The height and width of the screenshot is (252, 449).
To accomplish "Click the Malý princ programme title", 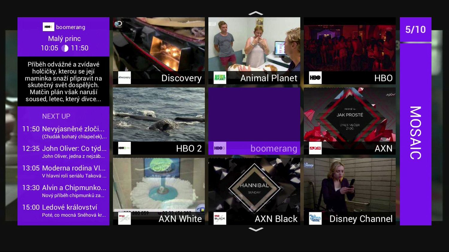I will 64,39.
